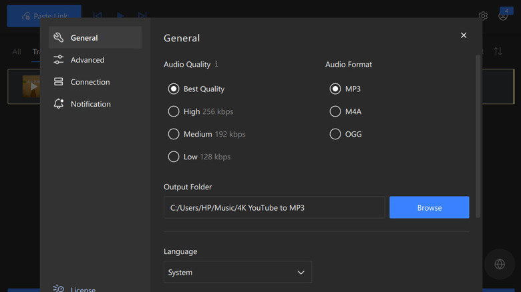This screenshot has width=521, height=292.
Task: Click the Audio Quality info icon
Action: click(216, 65)
